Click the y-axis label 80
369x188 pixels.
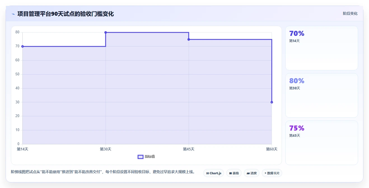click(x=17, y=32)
